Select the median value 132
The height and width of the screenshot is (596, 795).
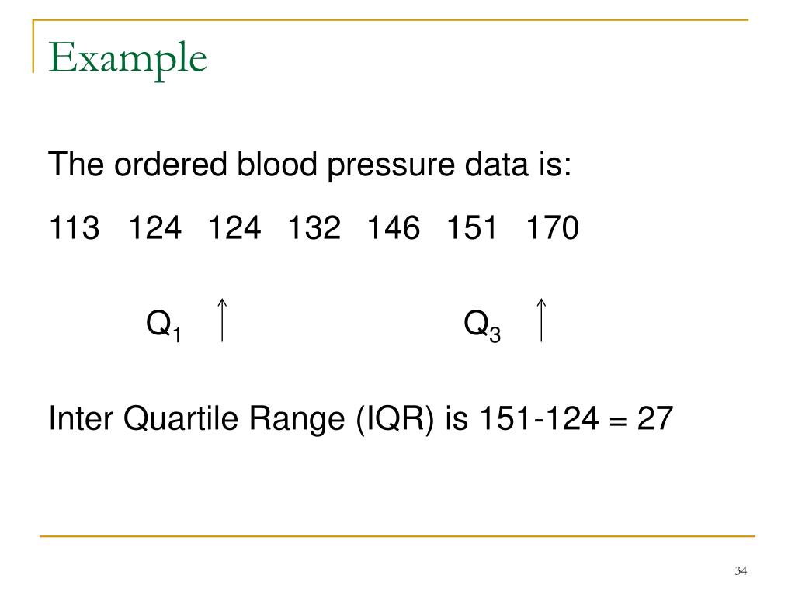314,227
